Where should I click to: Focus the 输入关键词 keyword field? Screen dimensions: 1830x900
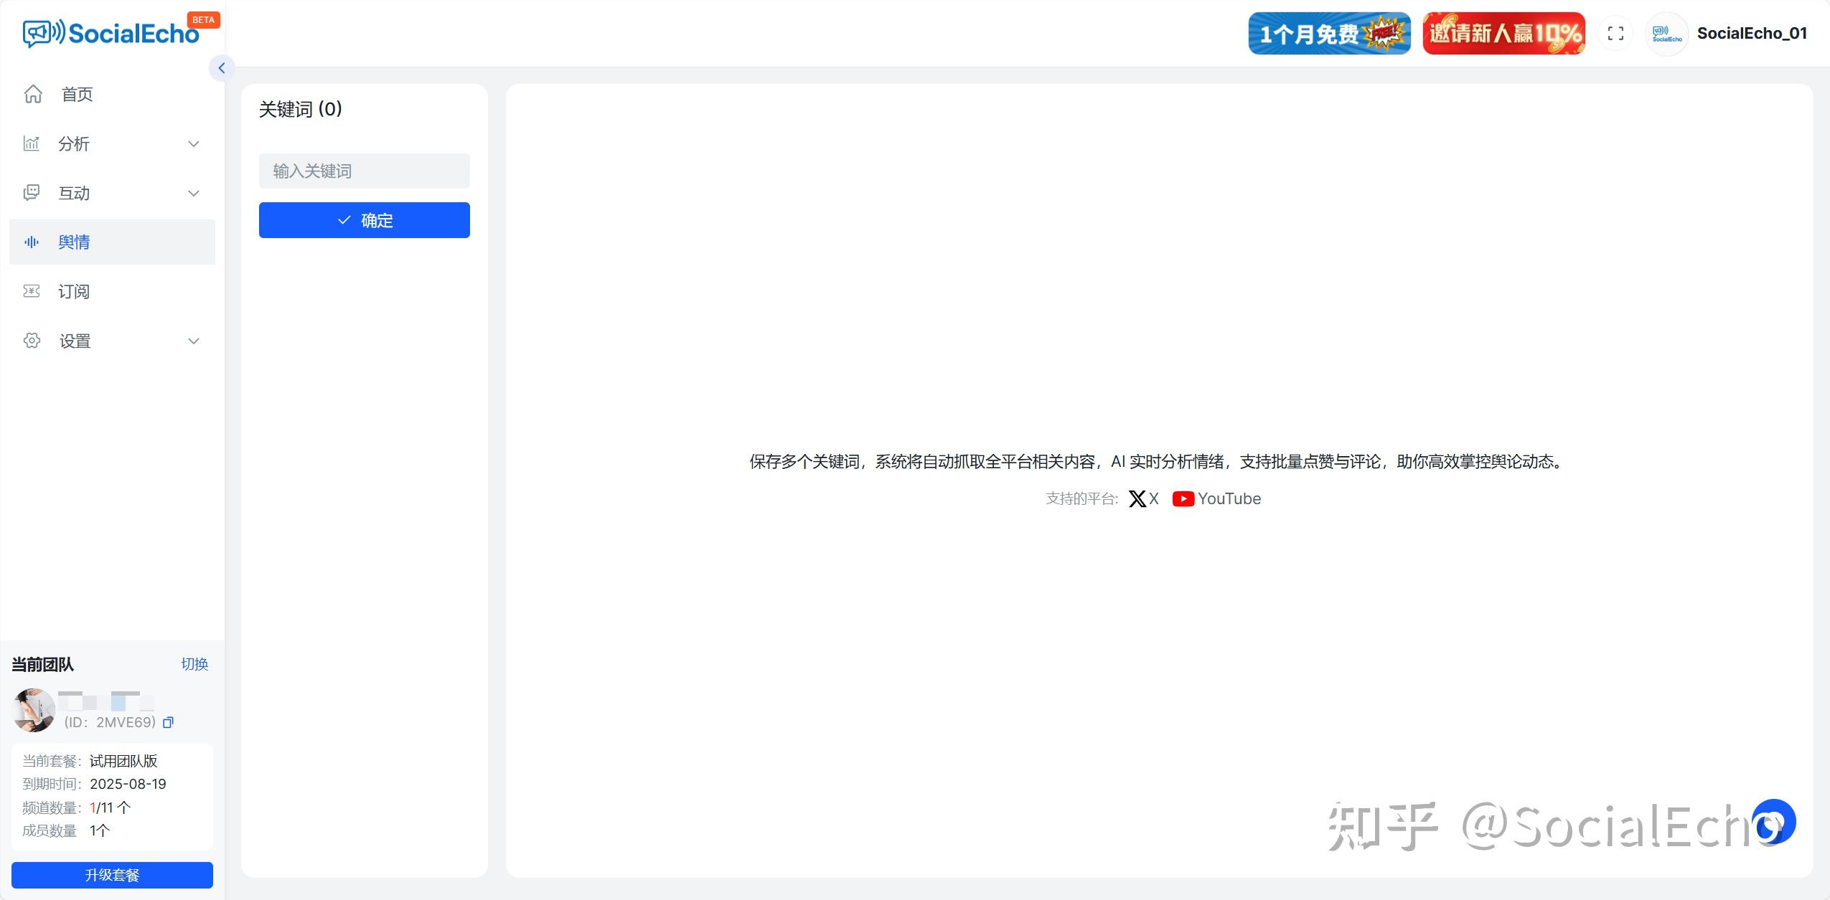coord(364,171)
